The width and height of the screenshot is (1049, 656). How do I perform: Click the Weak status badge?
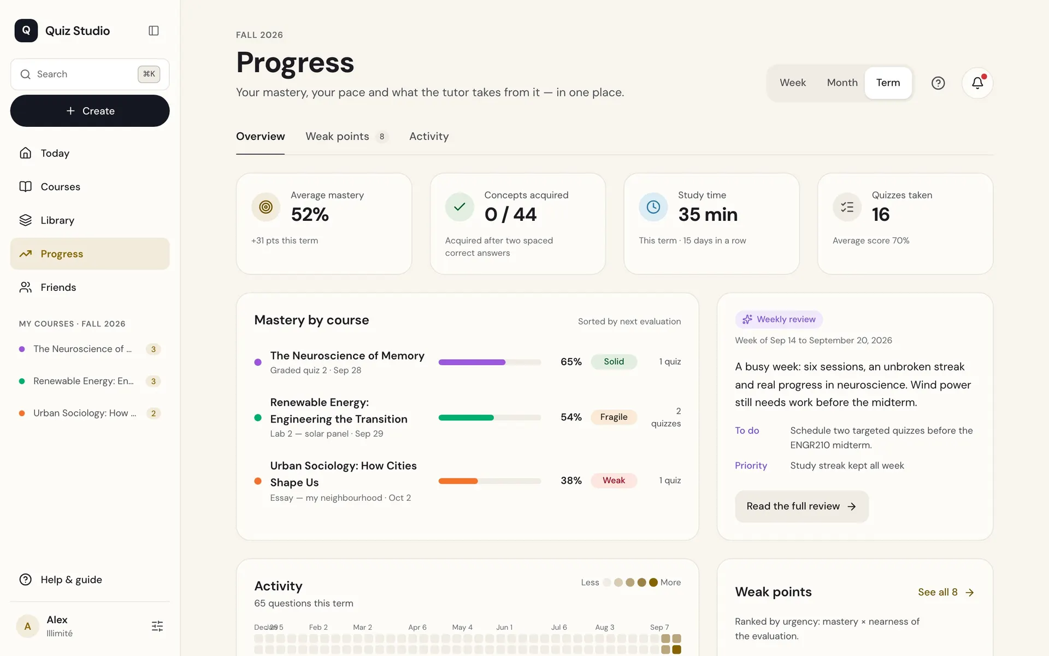click(614, 481)
